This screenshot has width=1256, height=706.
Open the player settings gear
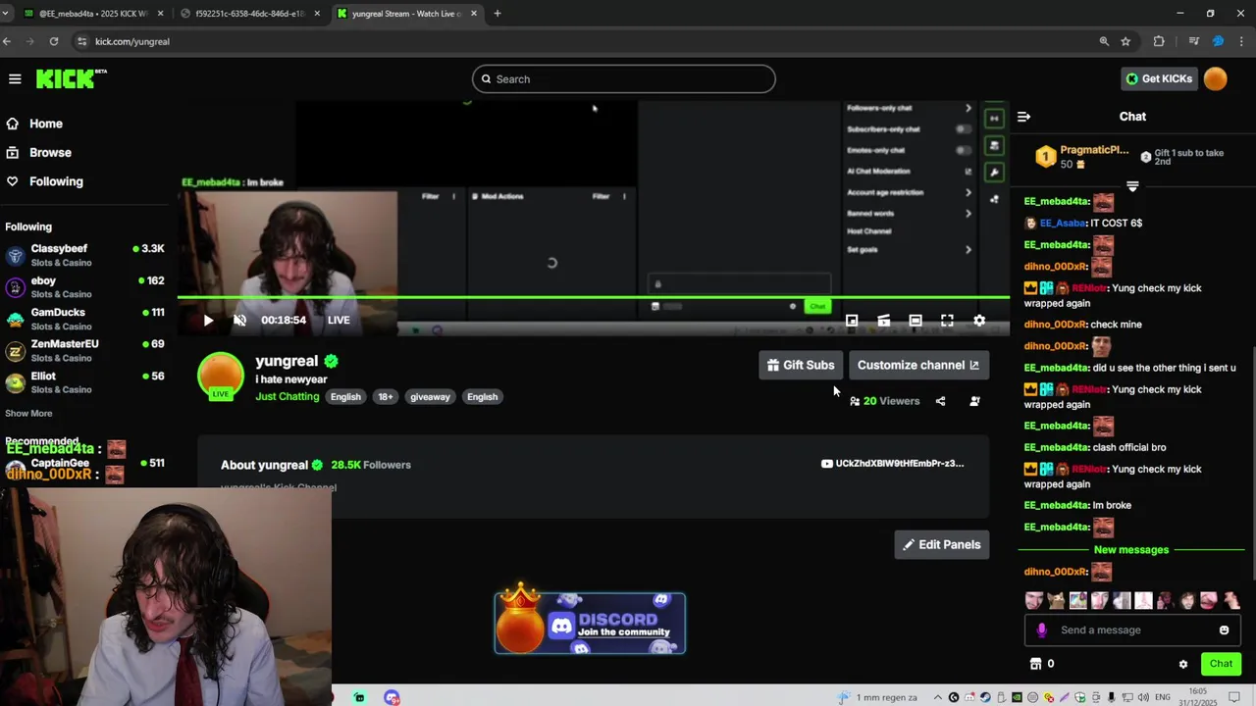(x=978, y=321)
